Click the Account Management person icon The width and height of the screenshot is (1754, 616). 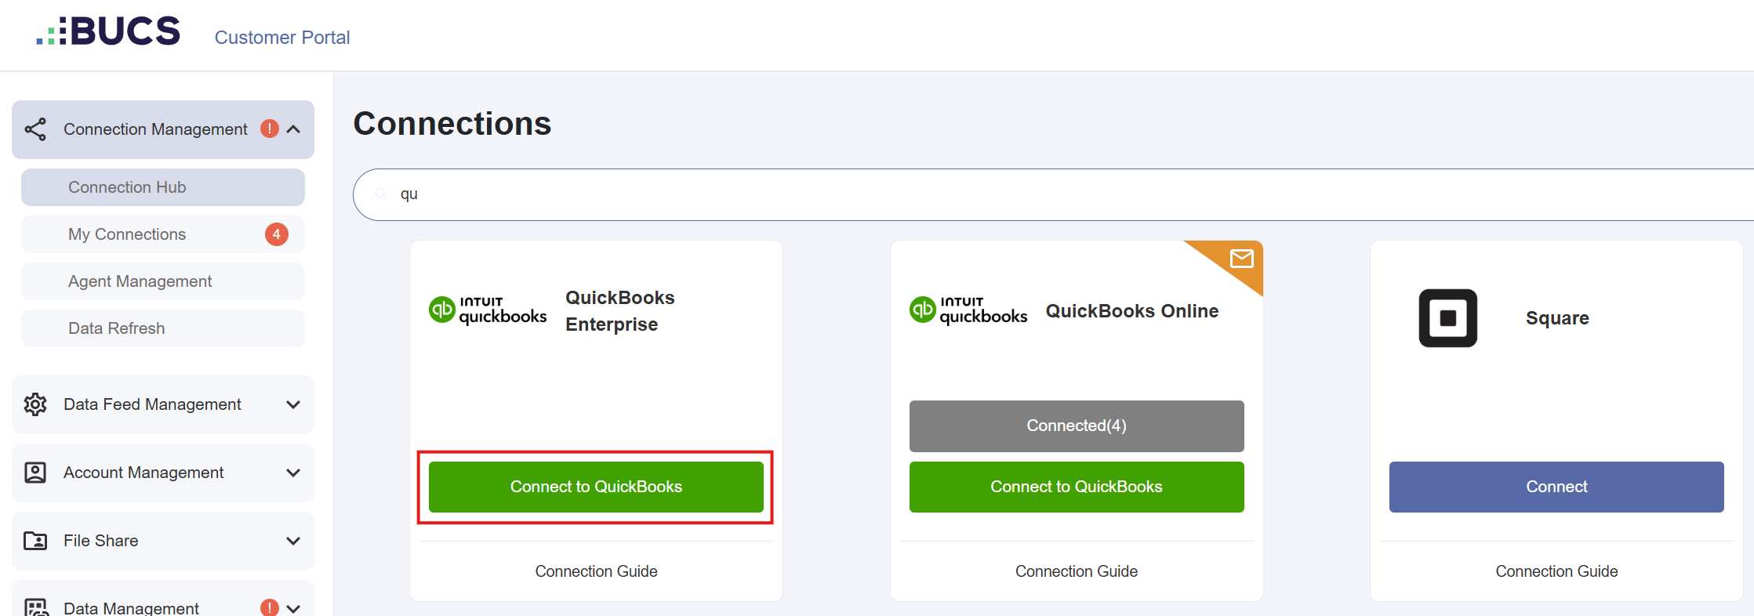click(x=35, y=473)
